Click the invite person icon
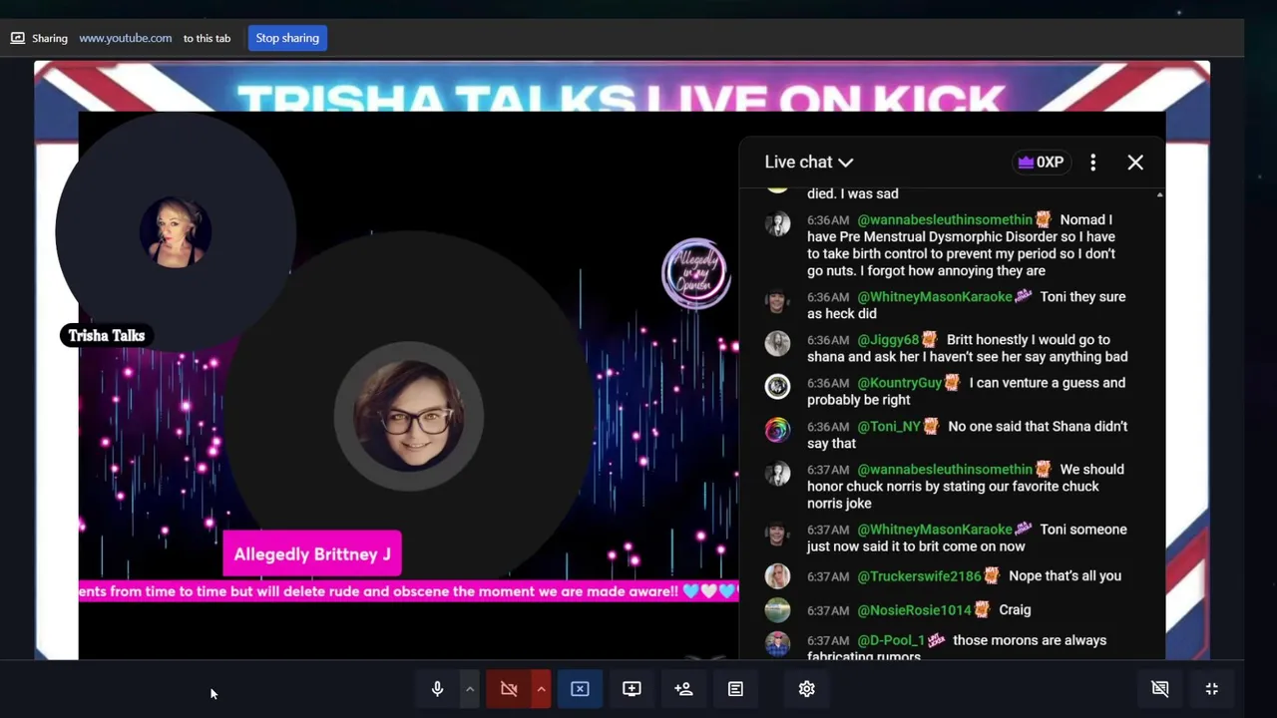Screen dimensions: 1277x718 [x=683, y=689]
